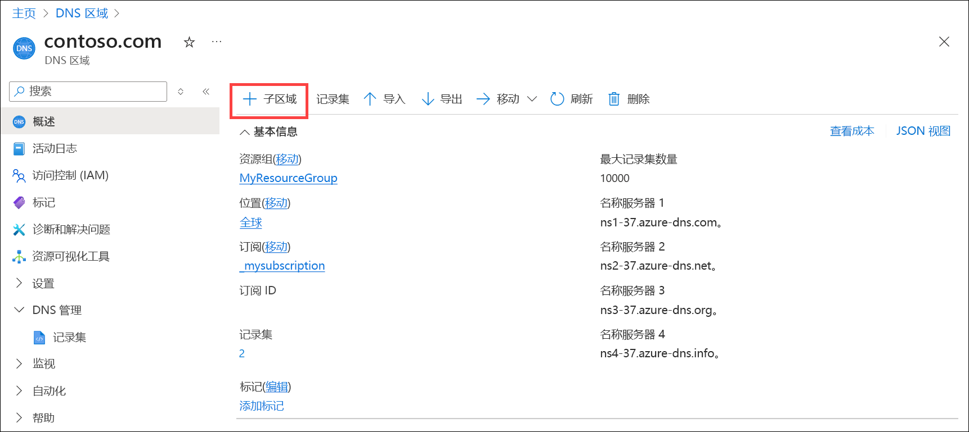The height and width of the screenshot is (432, 969).
Task: Click the 查看成本 link
Action: coord(852,131)
